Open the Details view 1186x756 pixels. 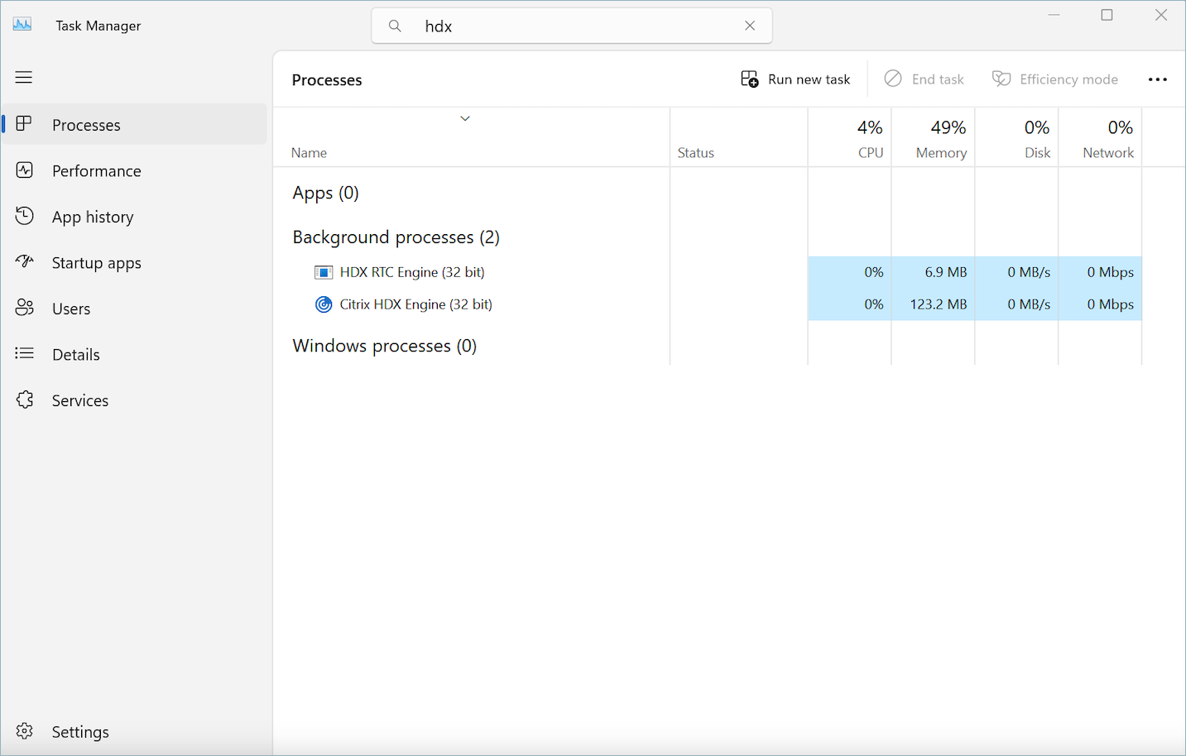point(75,354)
